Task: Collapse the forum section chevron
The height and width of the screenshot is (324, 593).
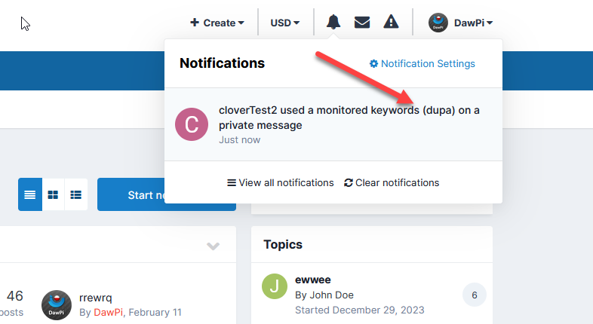Action: 214,246
